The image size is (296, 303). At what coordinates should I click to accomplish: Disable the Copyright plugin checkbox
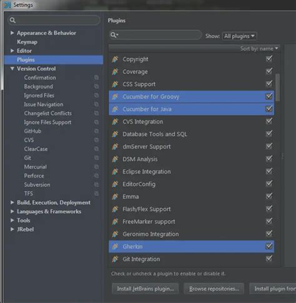(x=269, y=59)
